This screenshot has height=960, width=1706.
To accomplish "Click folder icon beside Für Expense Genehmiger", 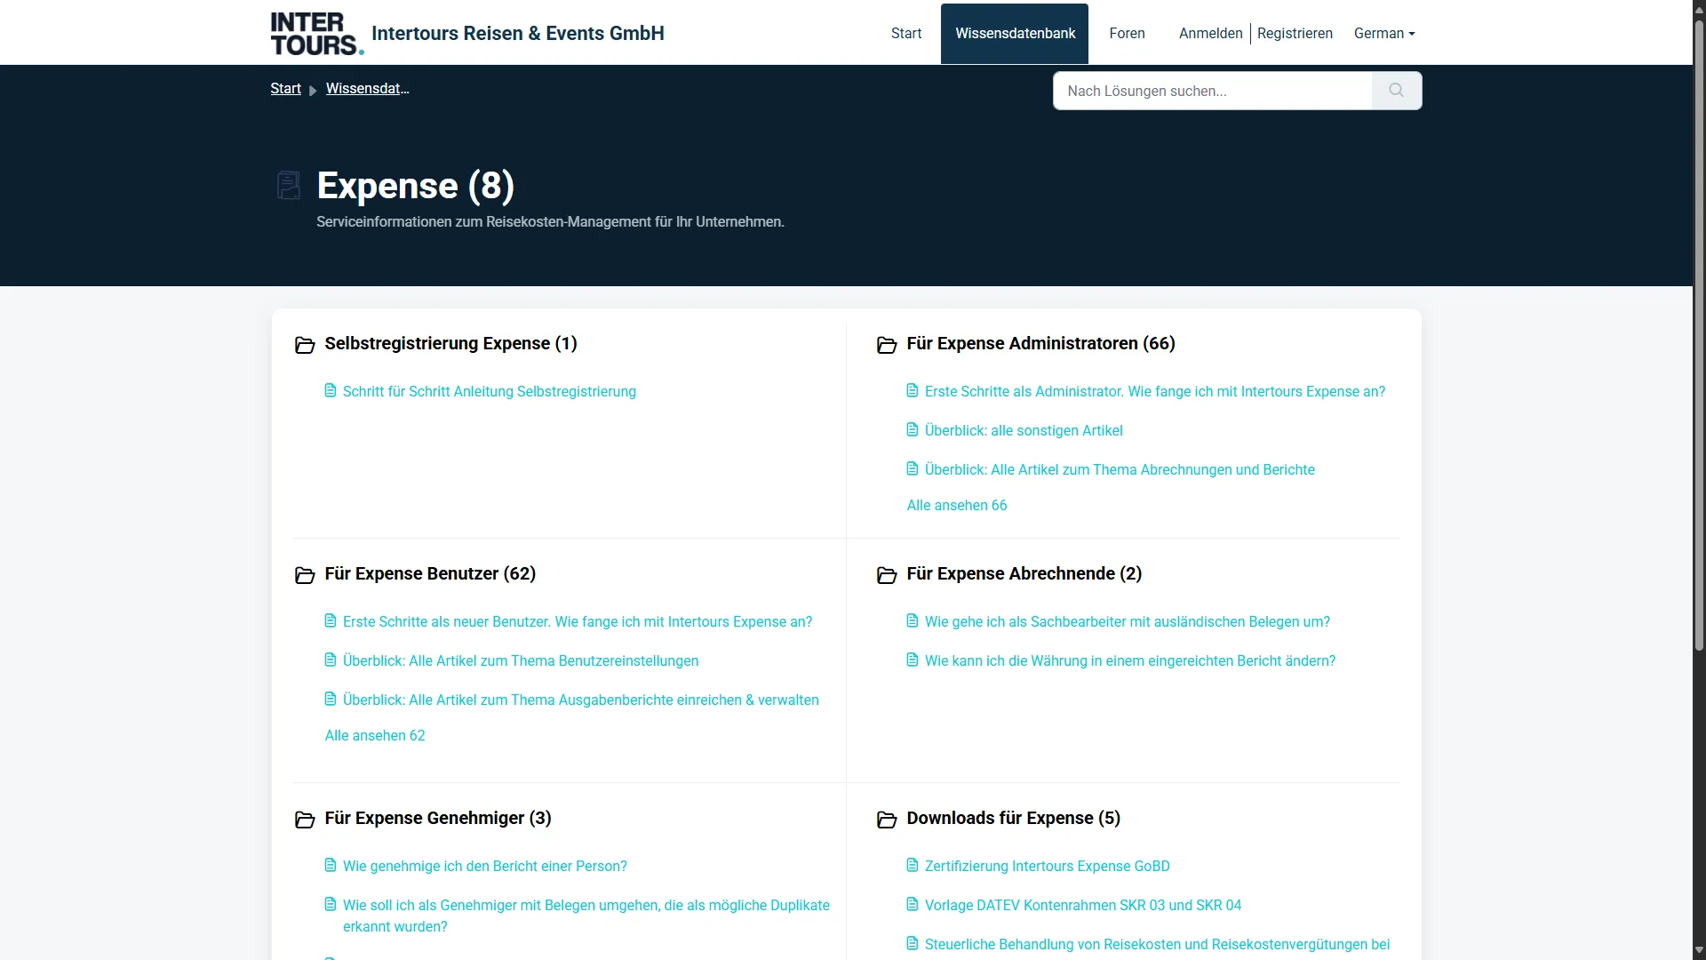I will click(x=305, y=820).
